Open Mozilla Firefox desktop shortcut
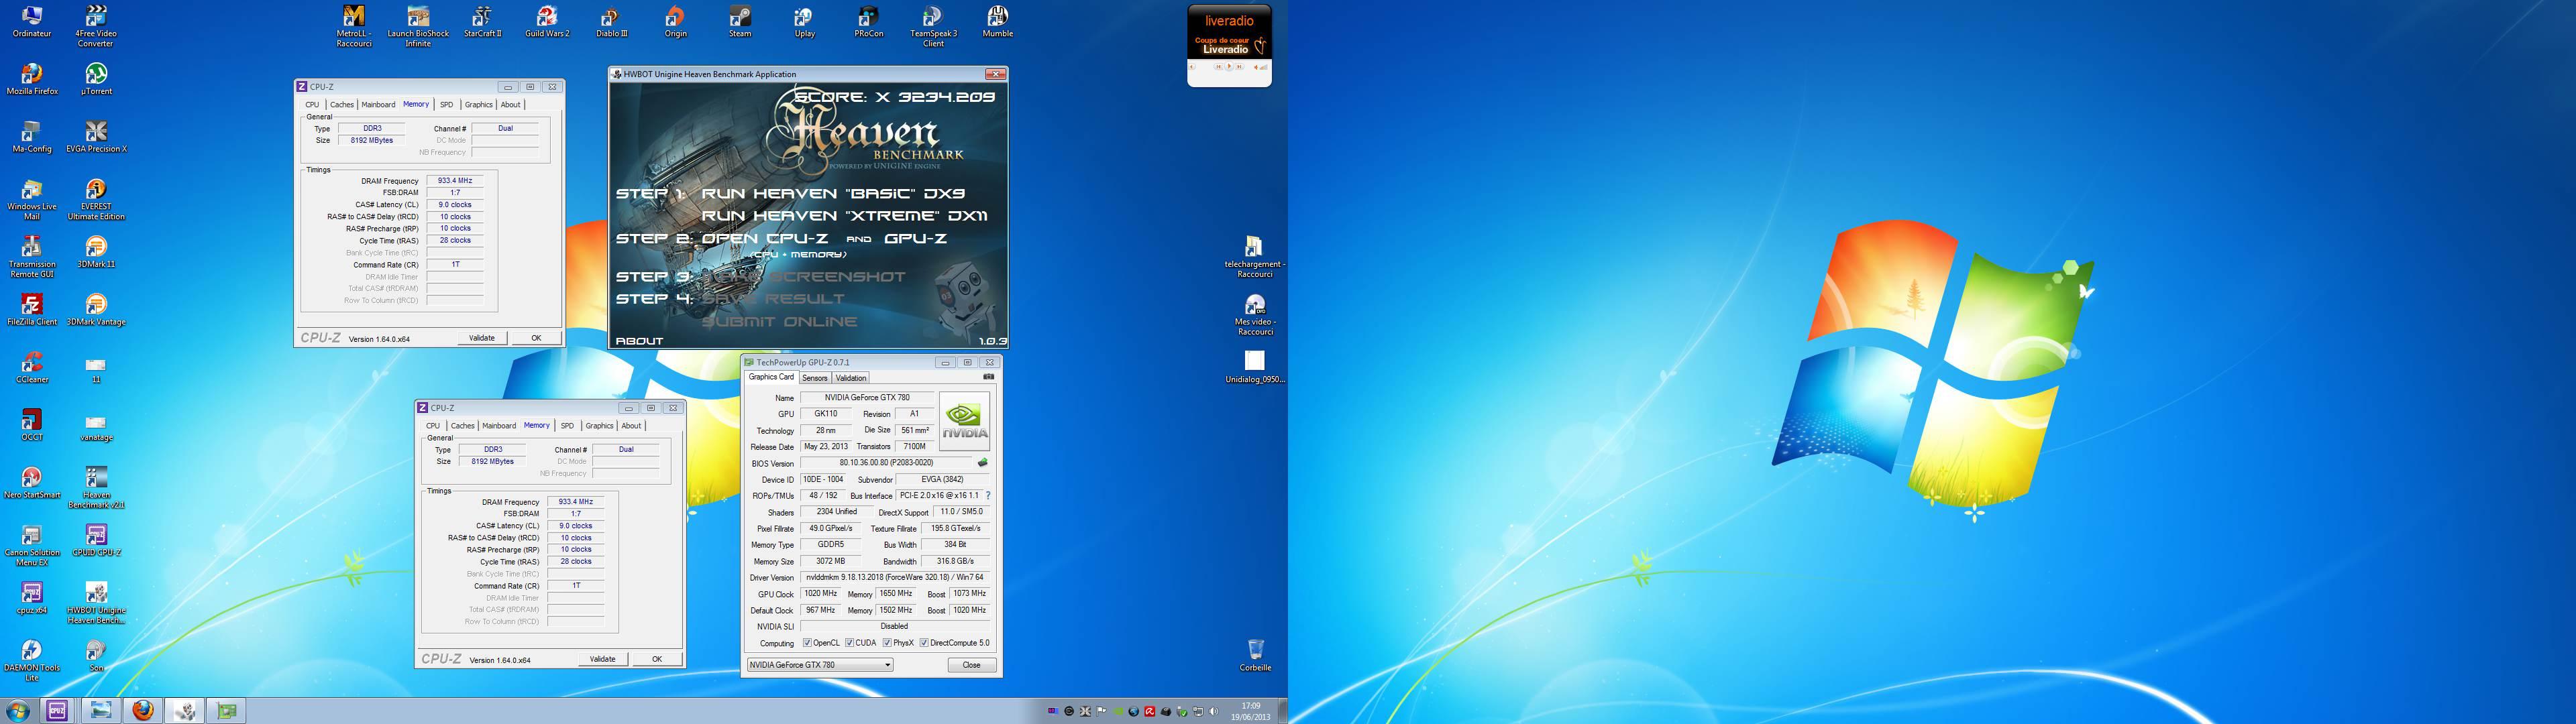Viewport: 2576px width, 724px height. pyautogui.click(x=32, y=80)
